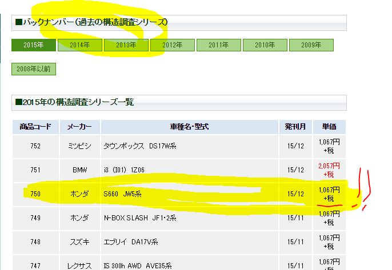This screenshot has height=270, width=392.
Task: Click N-BOX SLASH JF1·2系 model name
Action: pos(140,218)
